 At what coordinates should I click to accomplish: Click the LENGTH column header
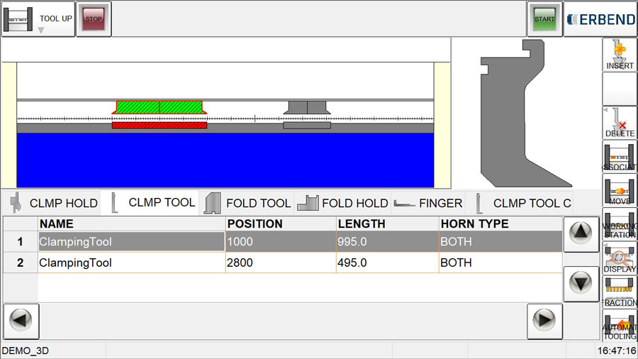[x=387, y=224]
